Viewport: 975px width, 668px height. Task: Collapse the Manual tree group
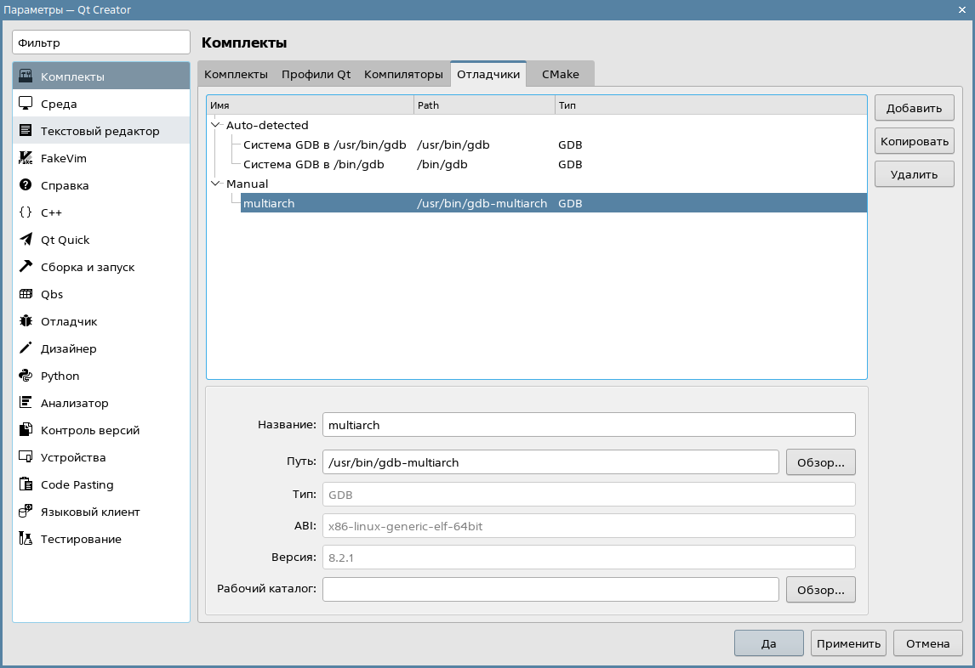(x=216, y=184)
